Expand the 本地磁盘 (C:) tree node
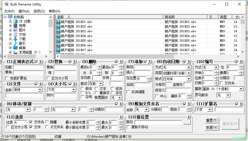This screenshot has height=141, width=248. click(x=10, y=52)
